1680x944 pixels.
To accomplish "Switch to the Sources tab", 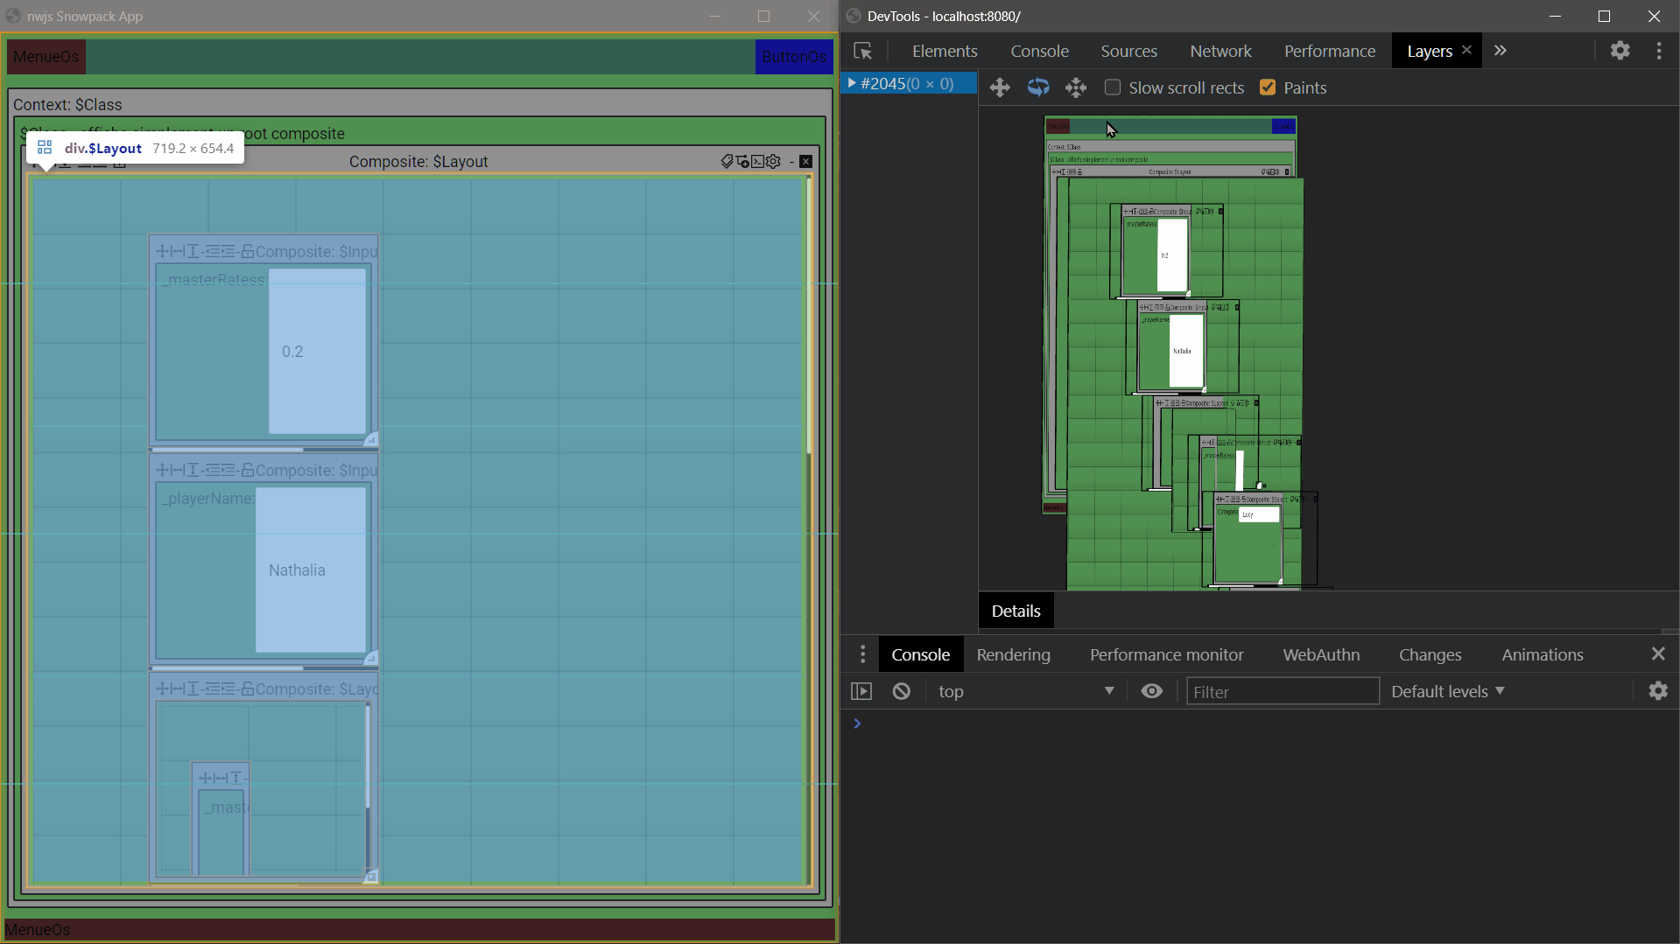I will [1128, 51].
